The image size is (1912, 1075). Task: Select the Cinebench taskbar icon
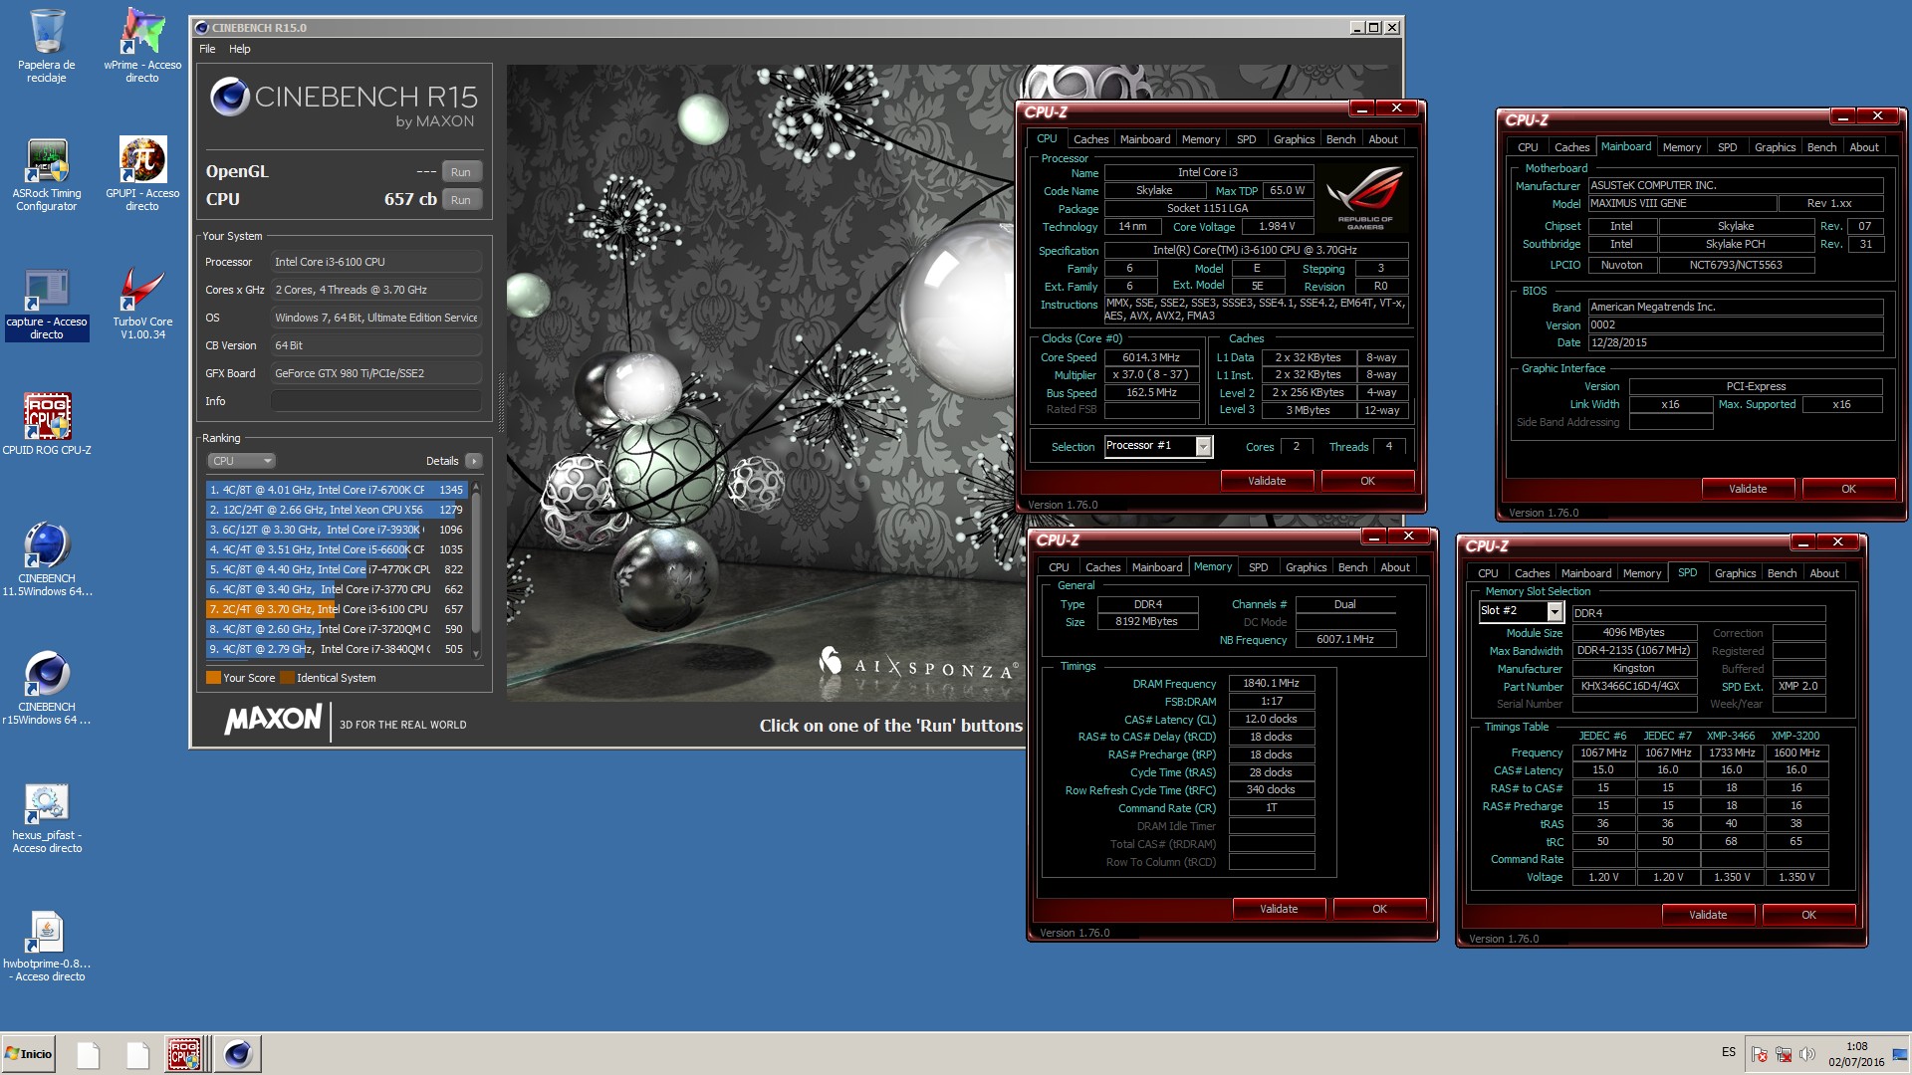click(x=238, y=1053)
